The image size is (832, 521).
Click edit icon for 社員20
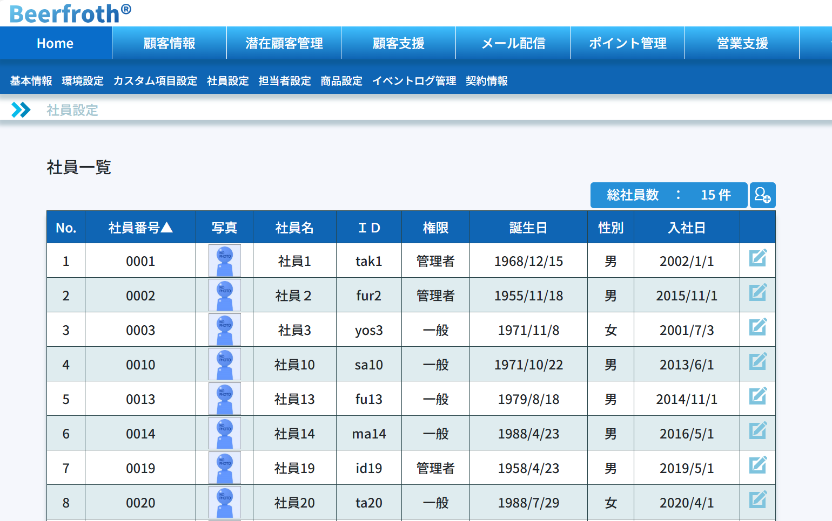757,500
